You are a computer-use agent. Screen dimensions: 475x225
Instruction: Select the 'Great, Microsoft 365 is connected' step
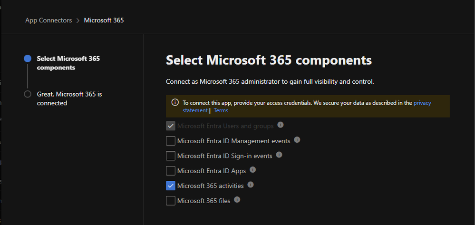pyautogui.click(x=69, y=98)
